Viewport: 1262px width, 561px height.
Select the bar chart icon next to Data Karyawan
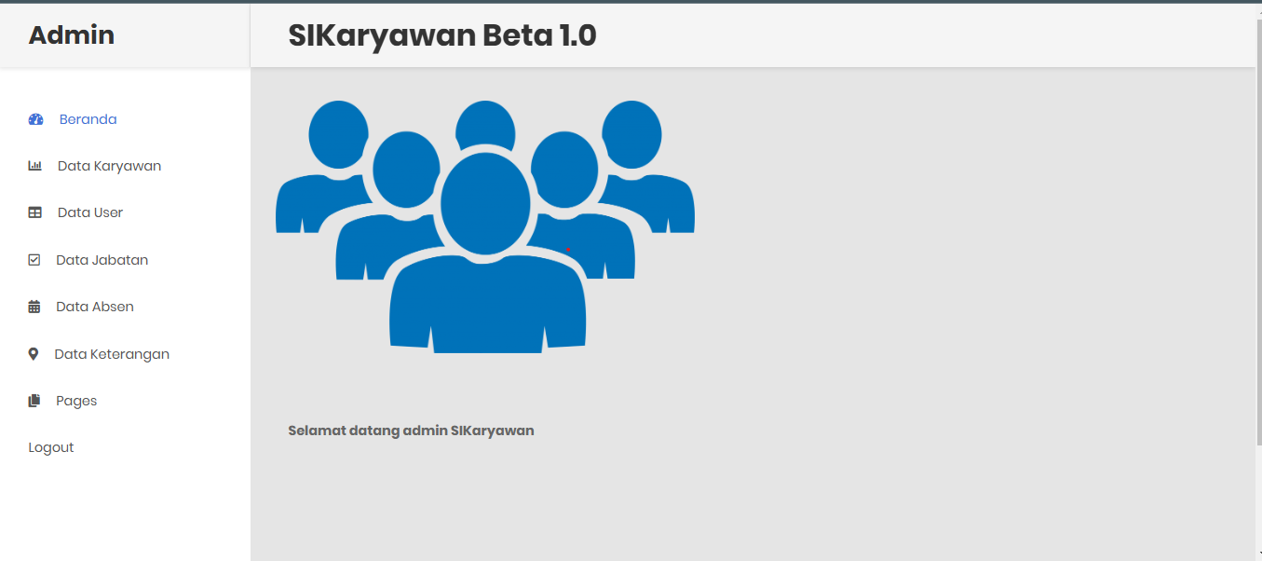pyautogui.click(x=35, y=165)
